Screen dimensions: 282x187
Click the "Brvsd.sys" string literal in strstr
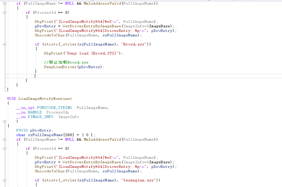coord(134,44)
